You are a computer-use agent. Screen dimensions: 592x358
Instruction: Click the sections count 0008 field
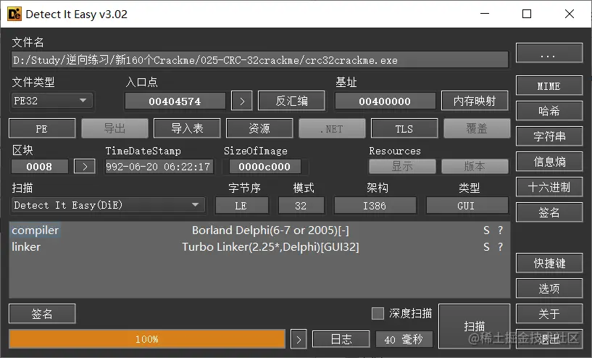pos(40,167)
